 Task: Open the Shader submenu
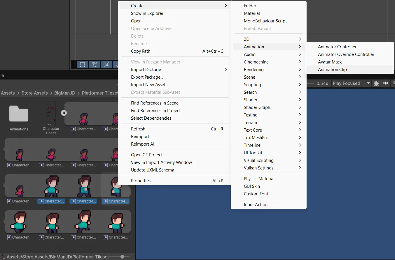[268, 100]
